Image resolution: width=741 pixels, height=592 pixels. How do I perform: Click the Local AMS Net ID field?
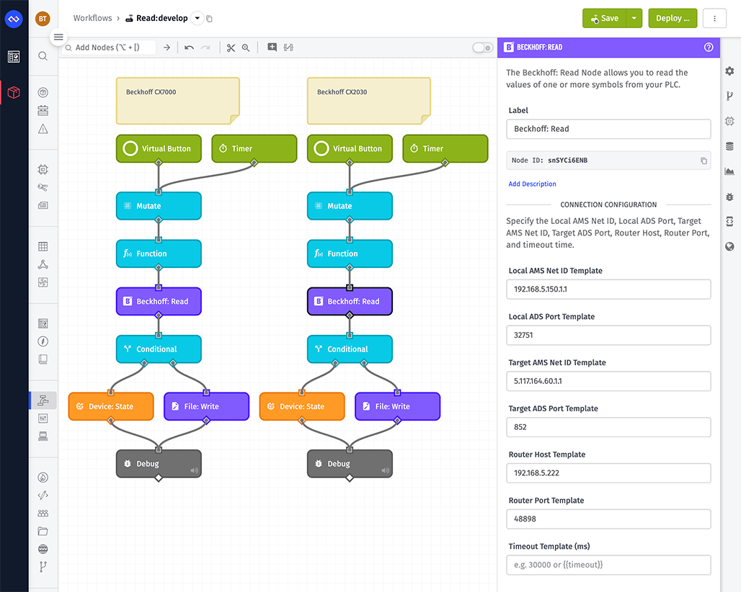pyautogui.click(x=608, y=289)
